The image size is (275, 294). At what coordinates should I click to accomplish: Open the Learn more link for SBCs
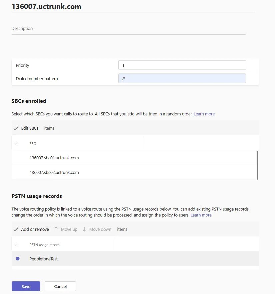tap(204, 114)
